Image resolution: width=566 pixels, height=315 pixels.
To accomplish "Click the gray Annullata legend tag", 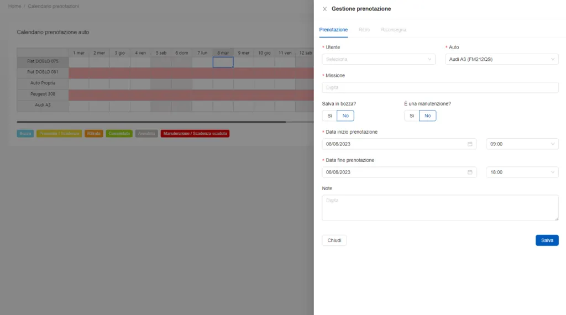I will point(146,134).
